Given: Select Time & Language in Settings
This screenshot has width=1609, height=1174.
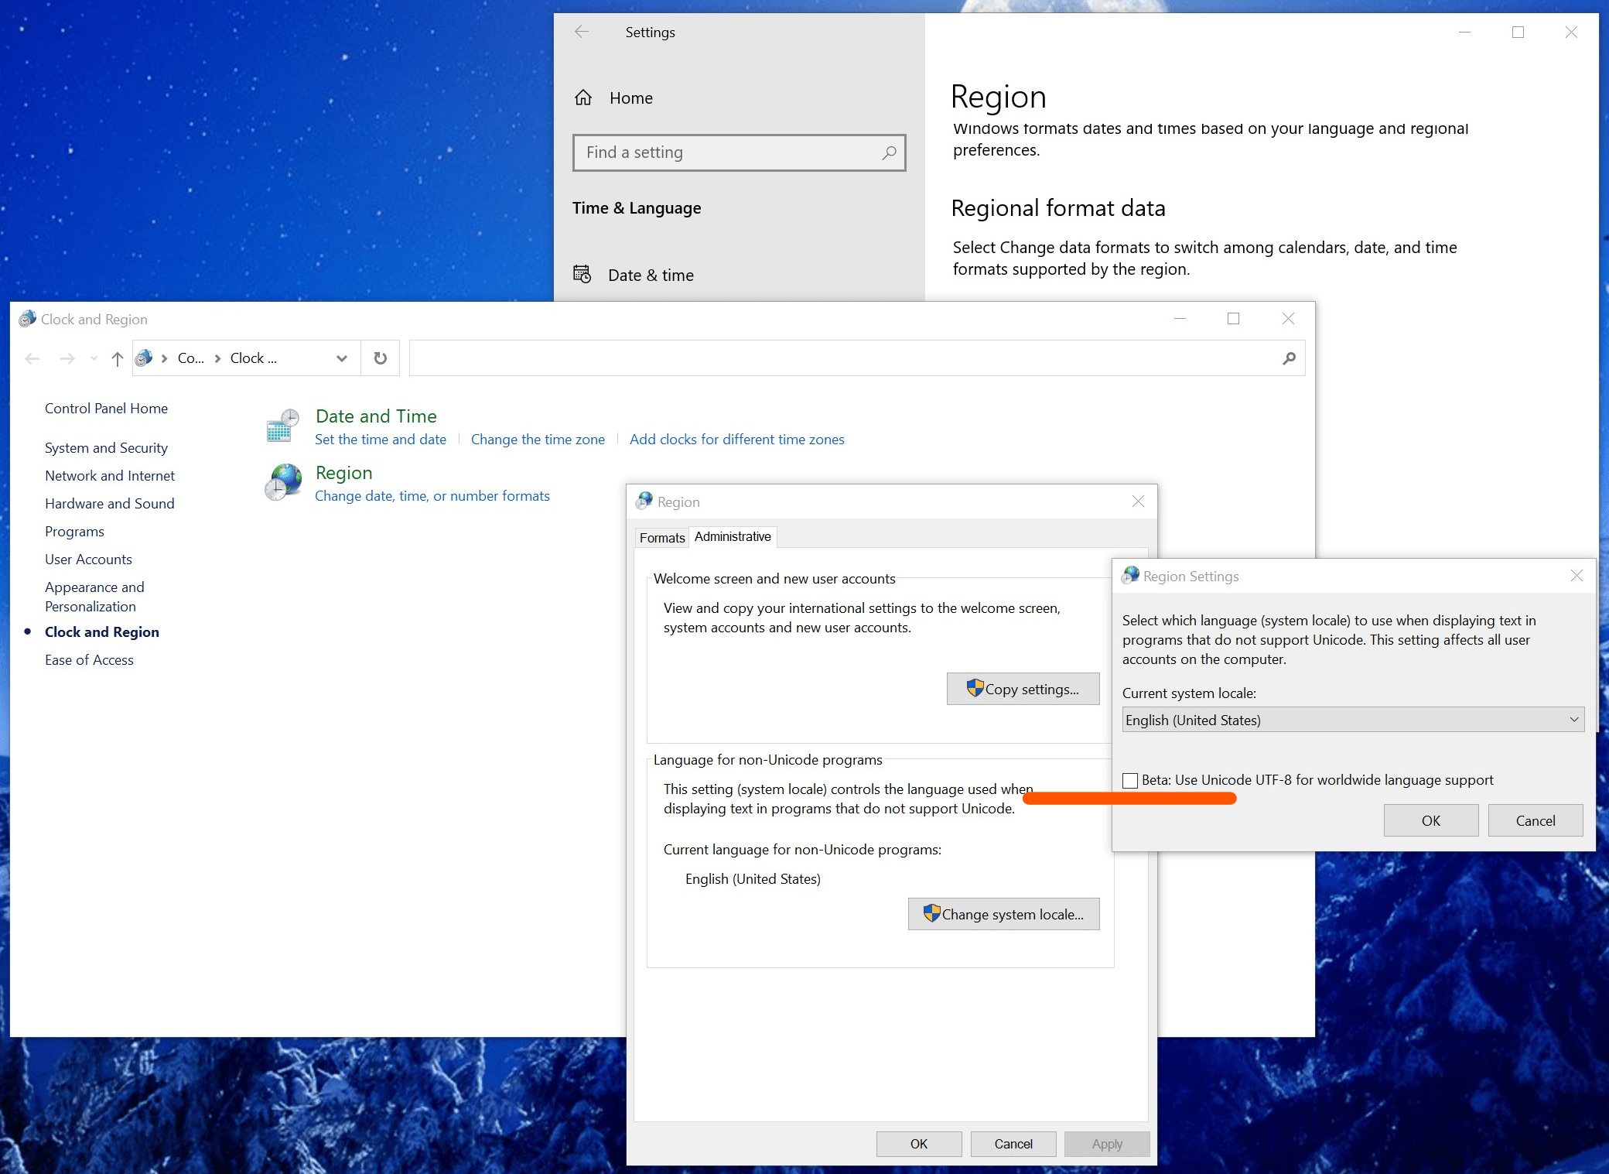Looking at the screenshot, I should [x=636, y=207].
